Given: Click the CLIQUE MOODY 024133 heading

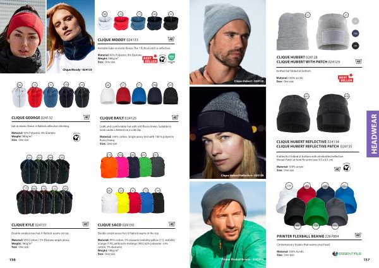Looking at the screenshot, I should tap(117, 40).
